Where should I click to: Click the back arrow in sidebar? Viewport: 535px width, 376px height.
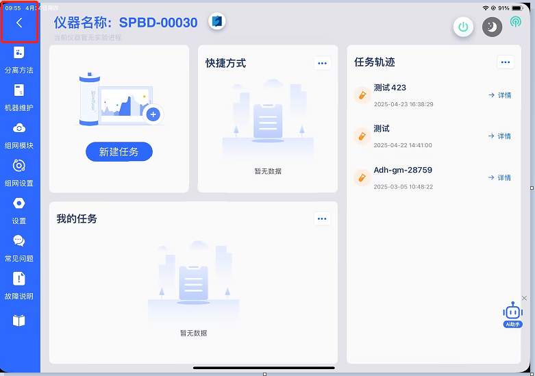(19, 23)
